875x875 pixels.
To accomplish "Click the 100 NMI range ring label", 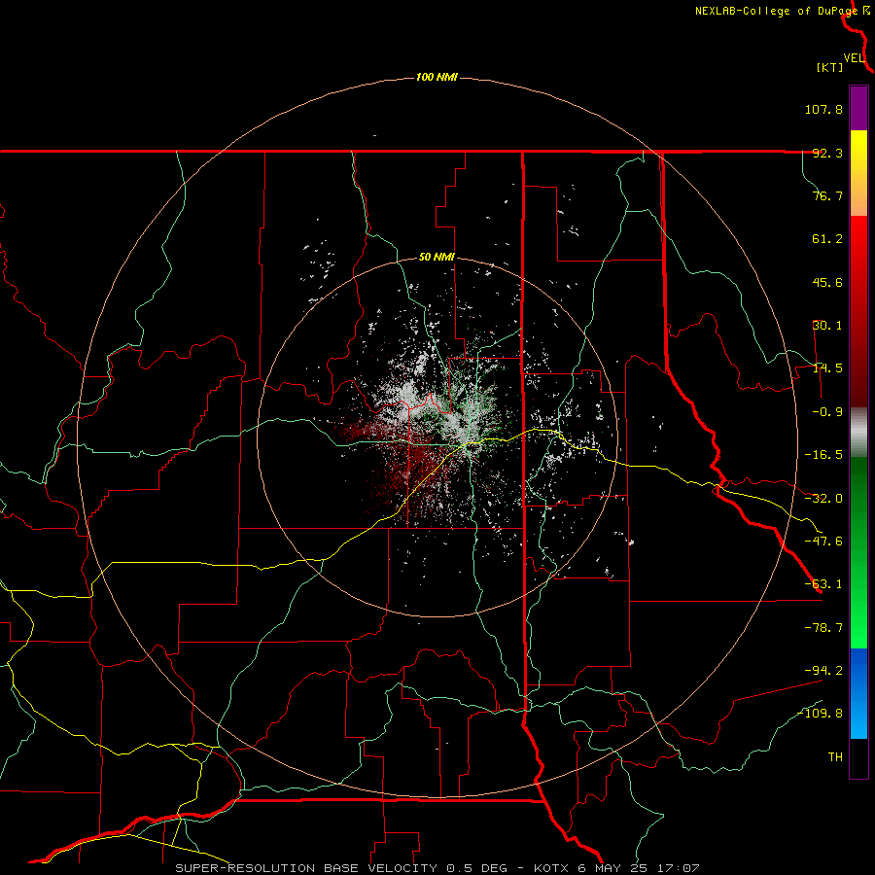I will point(437,77).
